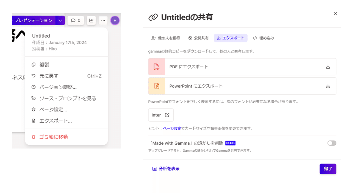The width and height of the screenshot is (355, 193).
Task: Click the PLUS badge
Action: pyautogui.click(x=230, y=143)
